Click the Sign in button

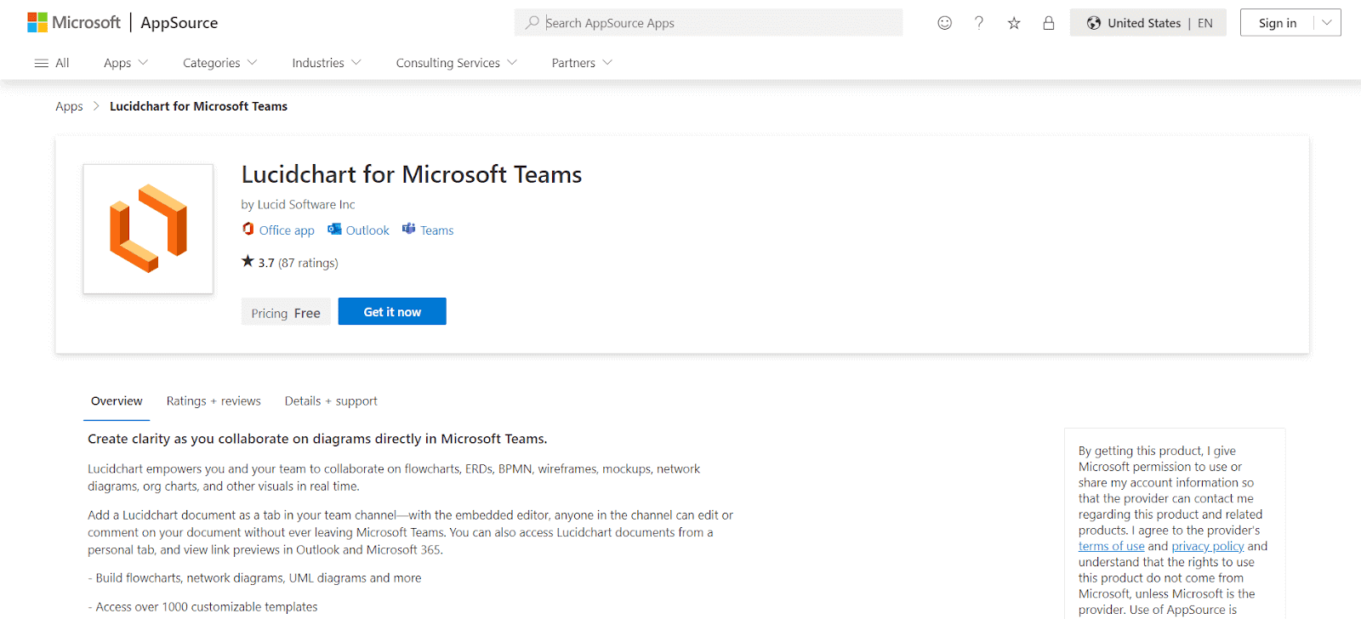click(x=1278, y=23)
